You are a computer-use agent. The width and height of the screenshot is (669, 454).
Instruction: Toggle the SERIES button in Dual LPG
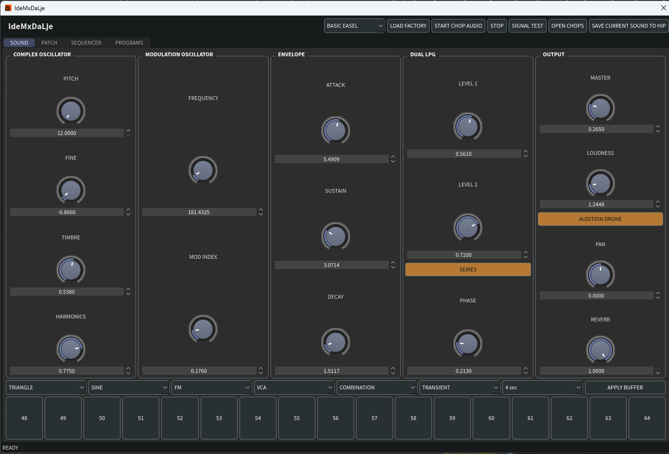(468, 269)
